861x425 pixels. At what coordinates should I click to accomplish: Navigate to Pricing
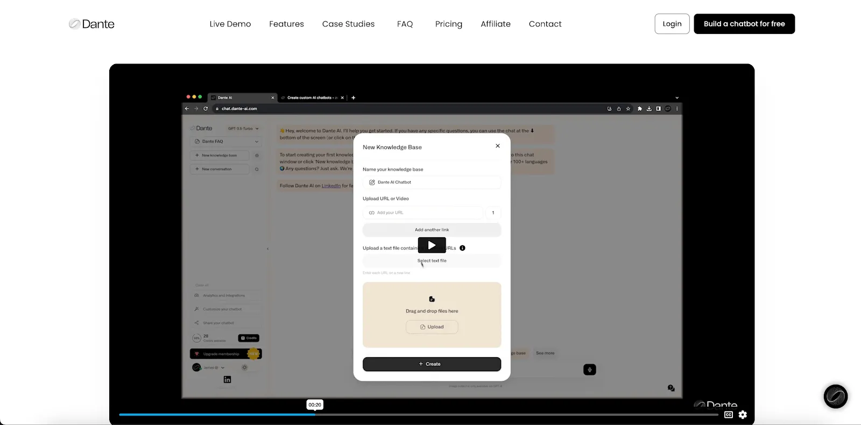tap(449, 24)
